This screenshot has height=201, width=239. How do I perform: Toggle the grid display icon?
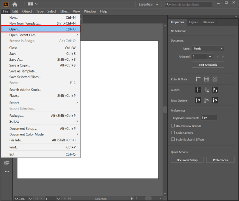click(206, 79)
